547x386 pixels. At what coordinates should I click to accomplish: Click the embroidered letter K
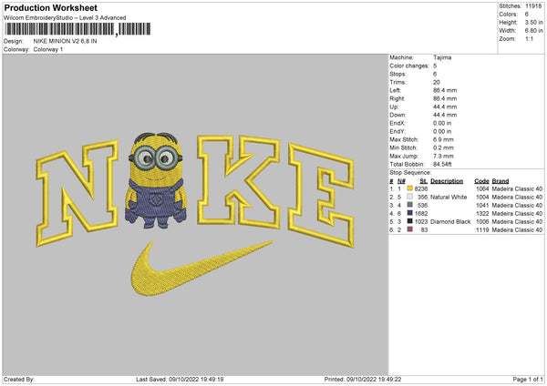(x=239, y=182)
